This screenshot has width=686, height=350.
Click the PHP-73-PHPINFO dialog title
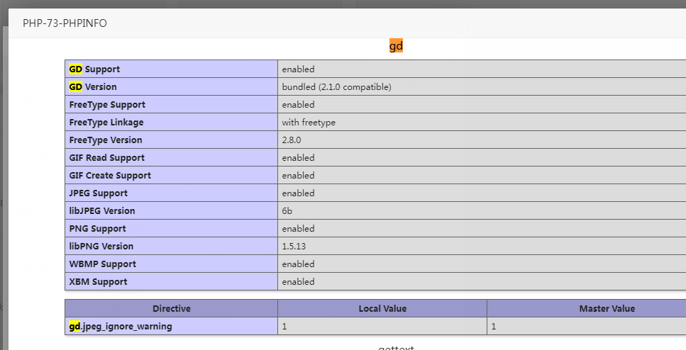tap(65, 23)
